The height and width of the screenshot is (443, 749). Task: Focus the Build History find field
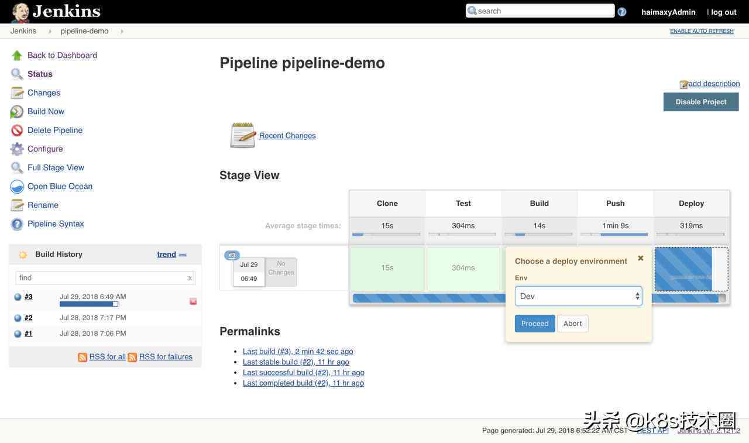105,278
